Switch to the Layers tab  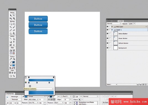(x=121, y=21)
